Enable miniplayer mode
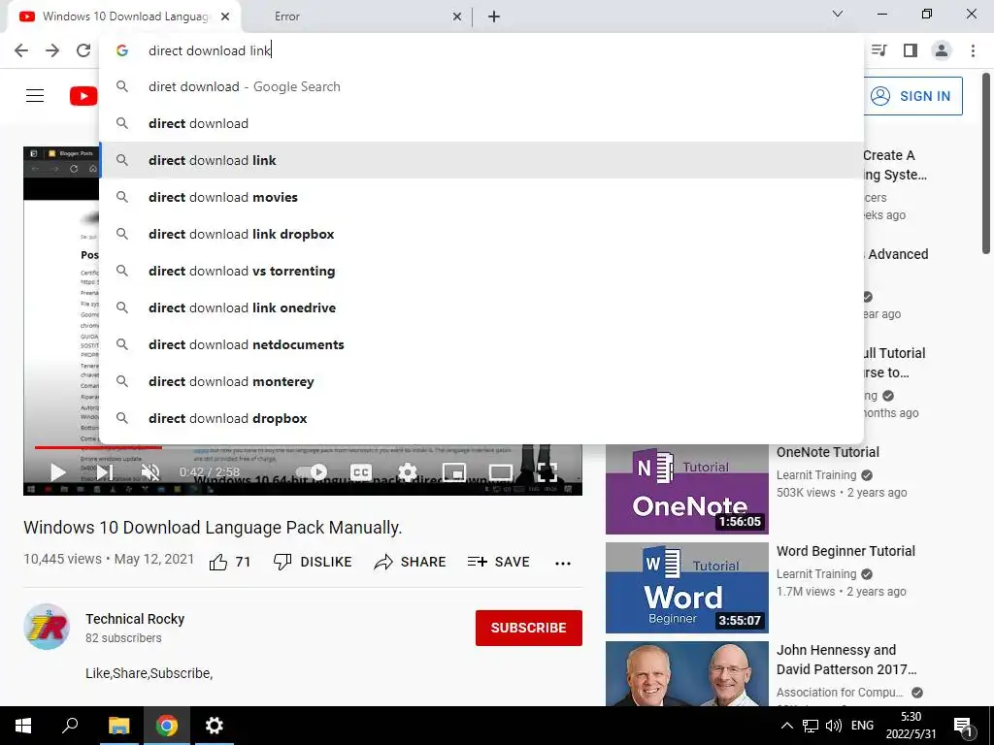This screenshot has height=745, width=994. point(454,472)
